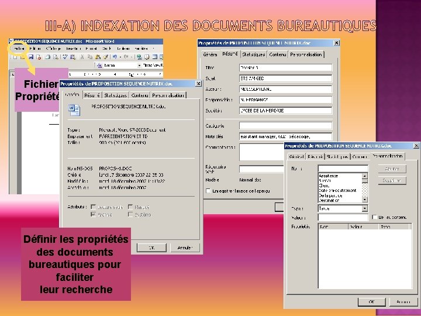Viewport: 421px width, 316px height.
Task: Switch to Résumé tab in front-left properties dialog
Action: click(92, 95)
